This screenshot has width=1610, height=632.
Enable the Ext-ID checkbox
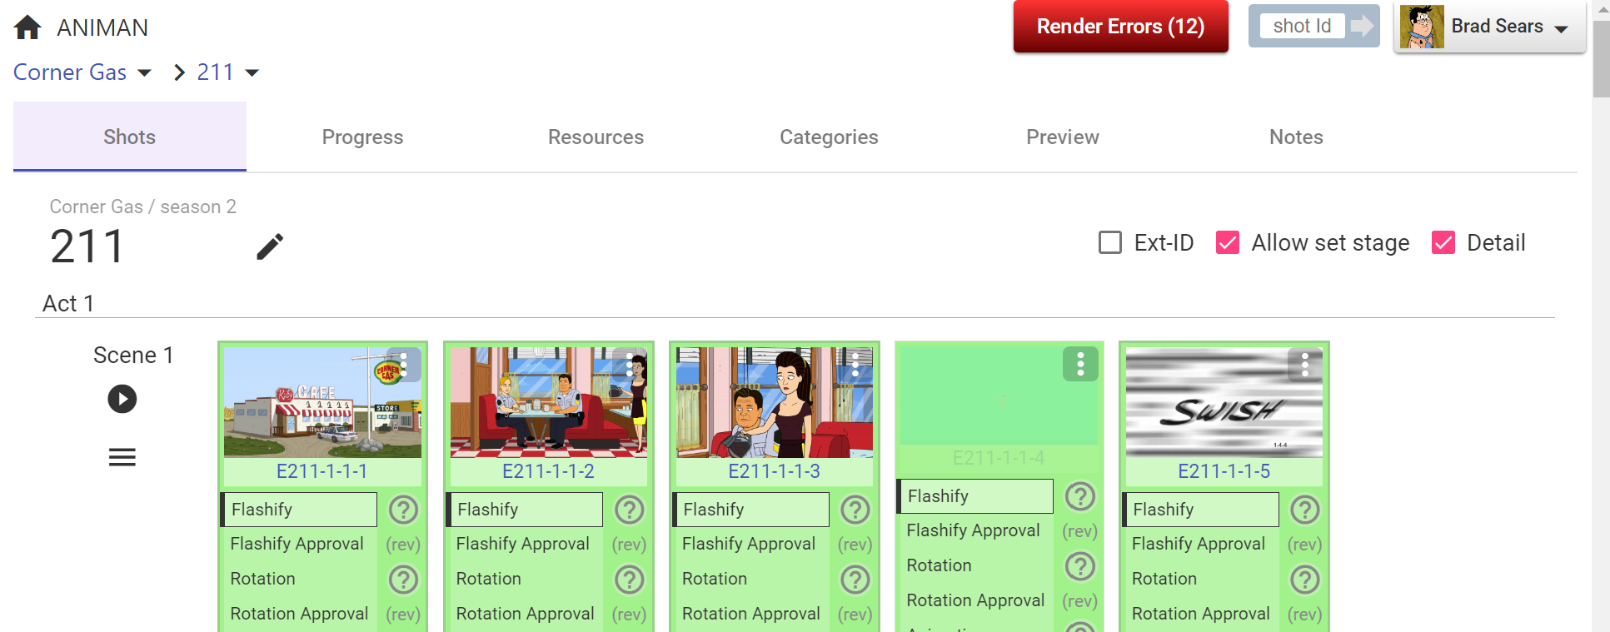(1110, 242)
